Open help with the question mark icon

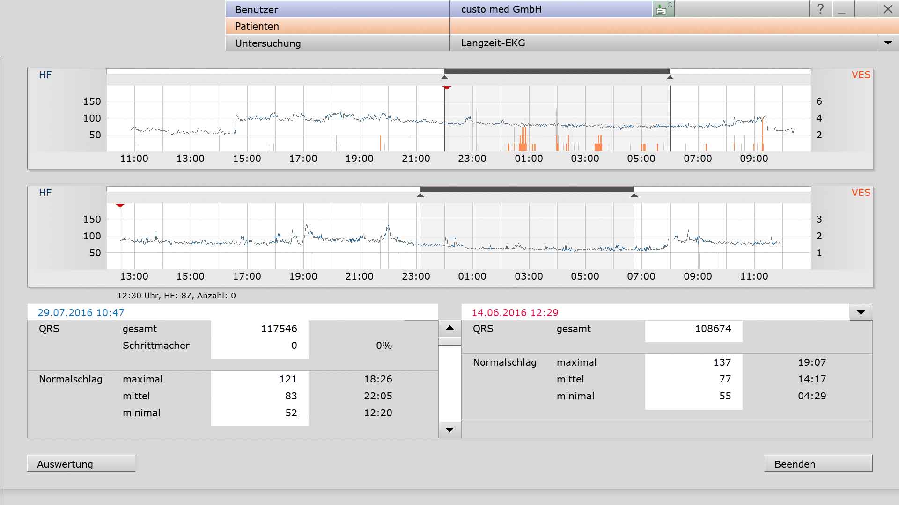(820, 9)
